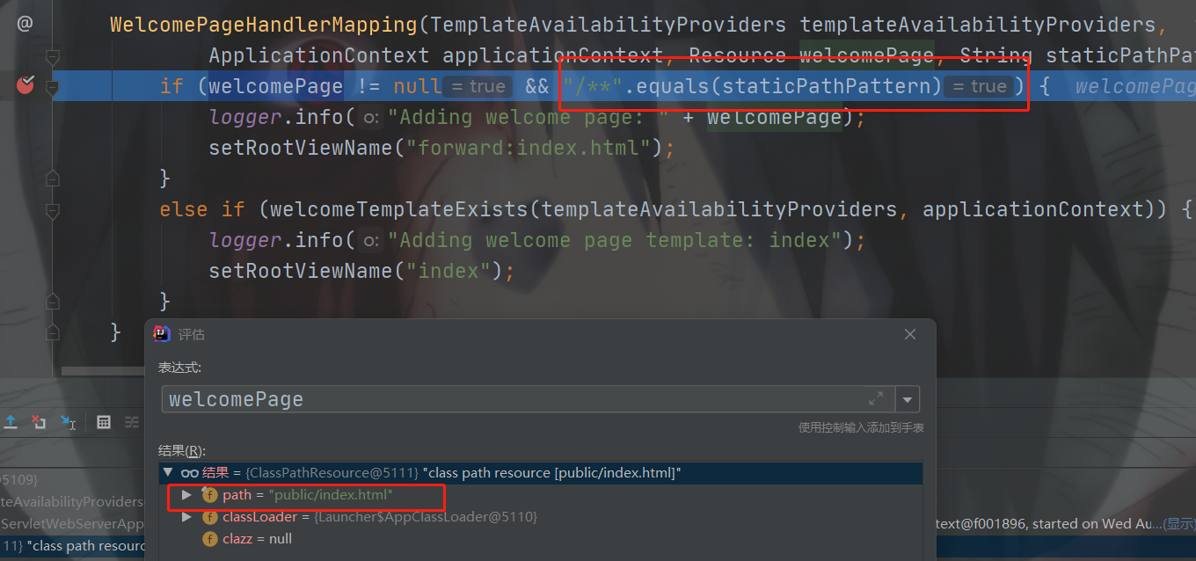Collapse the 结果 ClassPathResource@5111 node
Screen dimensions: 1196x561
pyautogui.click(x=168, y=472)
